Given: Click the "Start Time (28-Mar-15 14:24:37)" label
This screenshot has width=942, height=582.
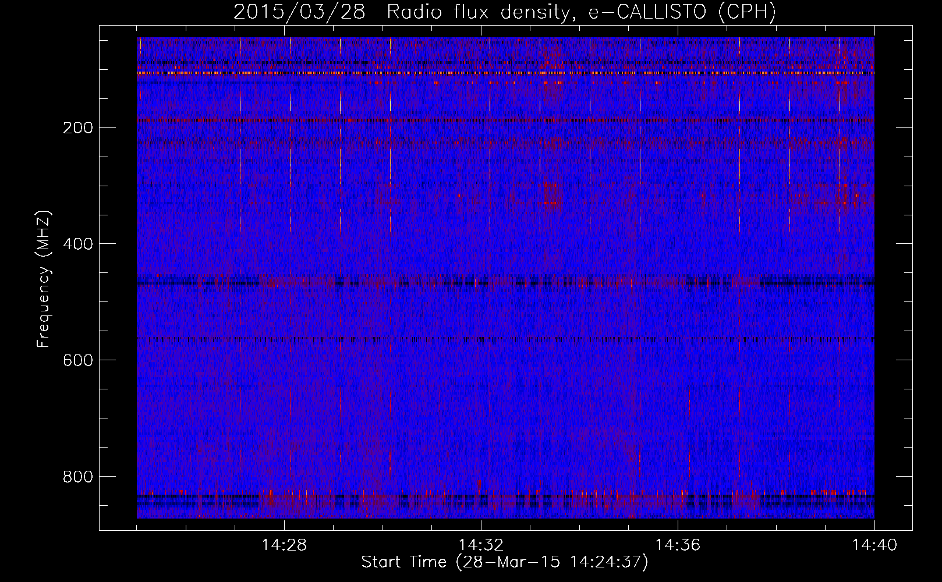Looking at the screenshot, I should tap(505, 562).
